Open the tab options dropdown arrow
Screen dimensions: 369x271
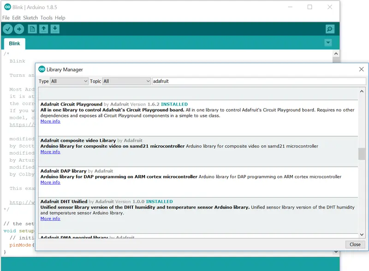pos(328,43)
